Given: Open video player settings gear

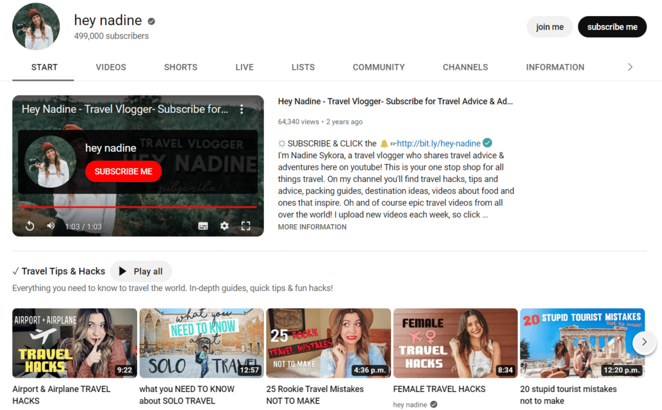Looking at the screenshot, I should click(x=224, y=226).
